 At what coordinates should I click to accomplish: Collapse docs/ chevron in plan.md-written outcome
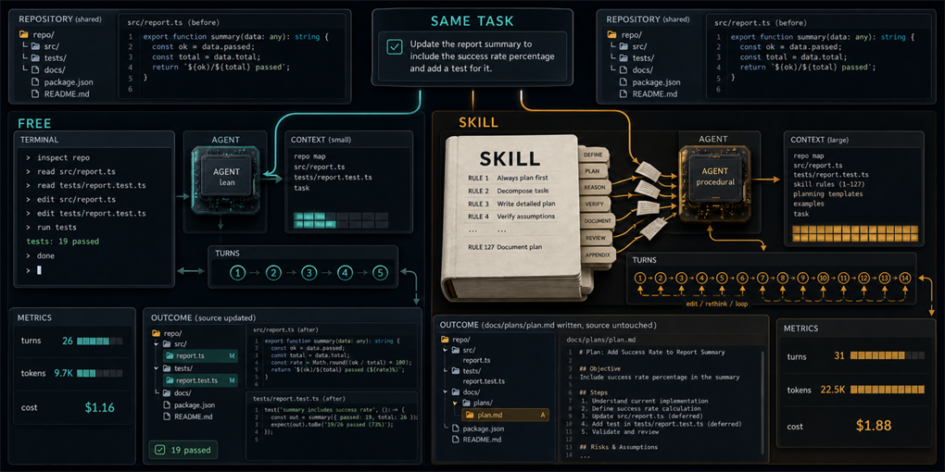click(446, 391)
